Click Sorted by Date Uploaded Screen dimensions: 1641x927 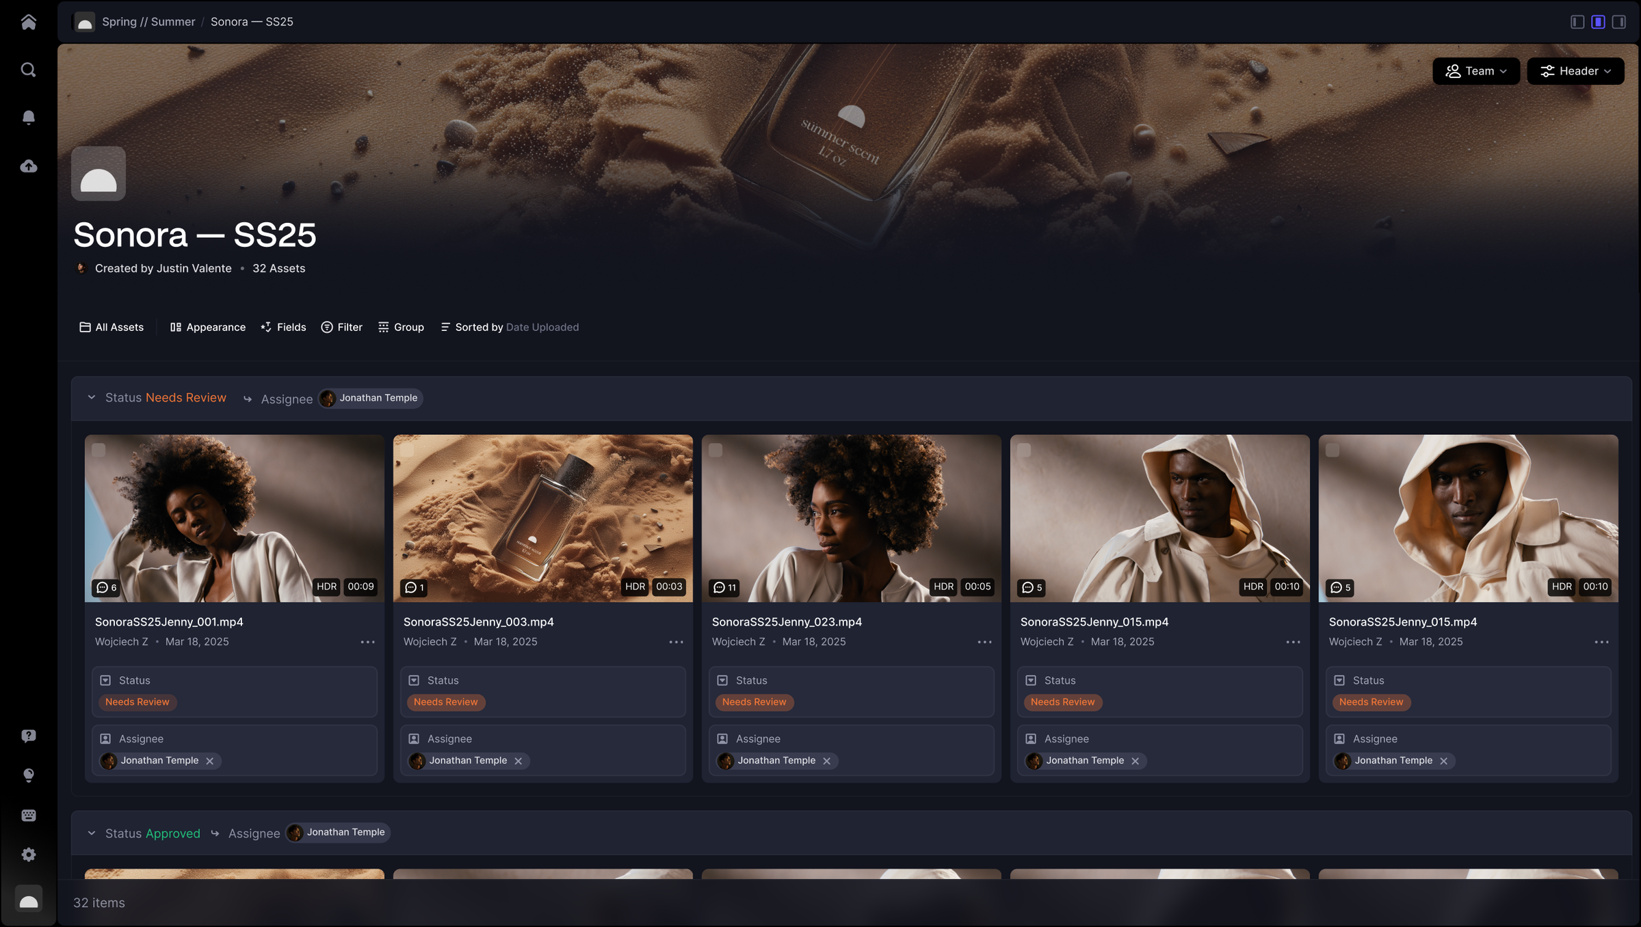pyautogui.click(x=510, y=327)
